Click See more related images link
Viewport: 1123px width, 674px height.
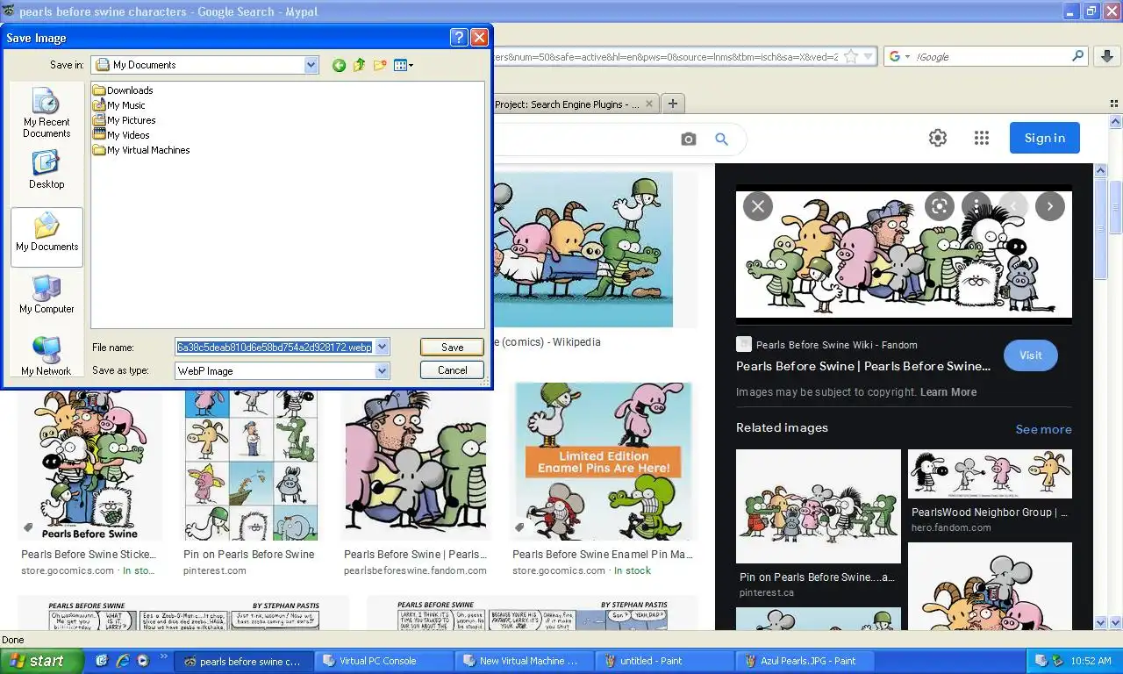1043,429
